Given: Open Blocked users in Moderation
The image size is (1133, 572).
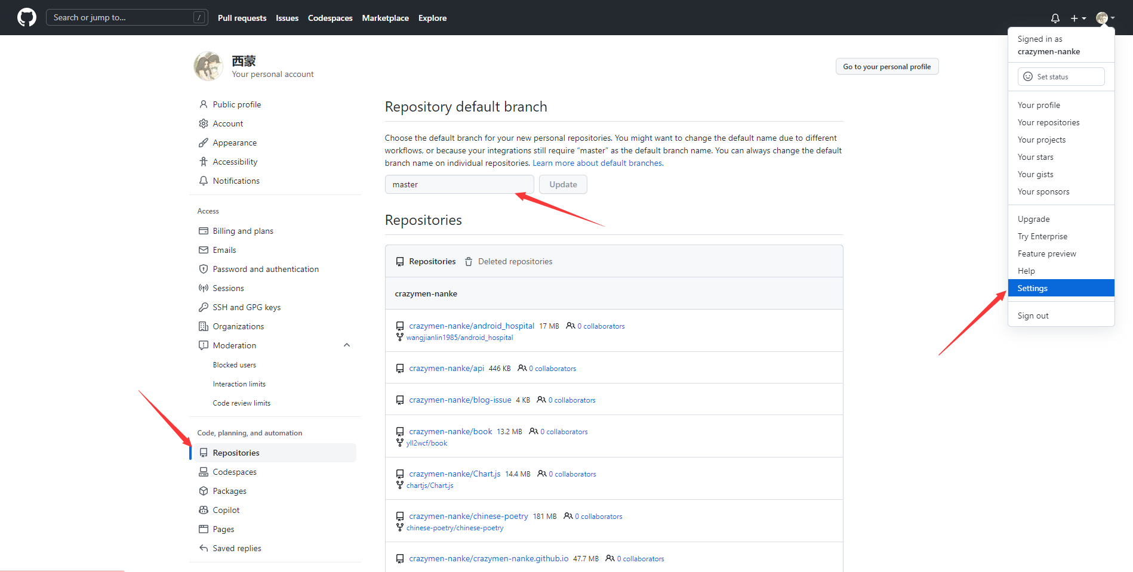Looking at the screenshot, I should 235,365.
